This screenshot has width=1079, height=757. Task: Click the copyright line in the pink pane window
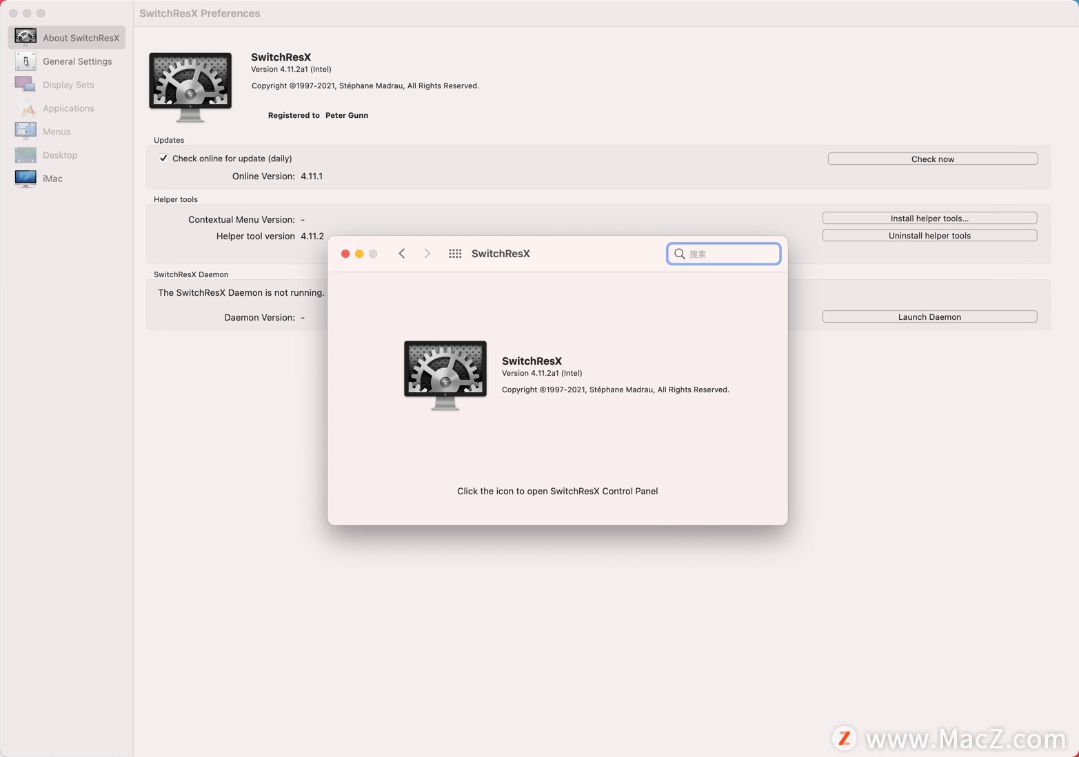616,390
